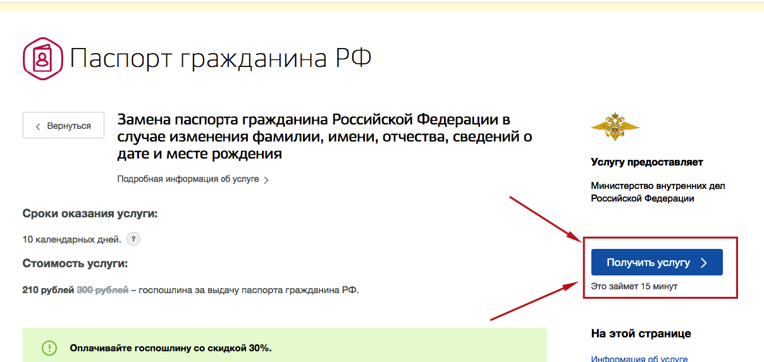Click the Паспорт гражданина РФ page title
764x362 pixels.
[220, 59]
